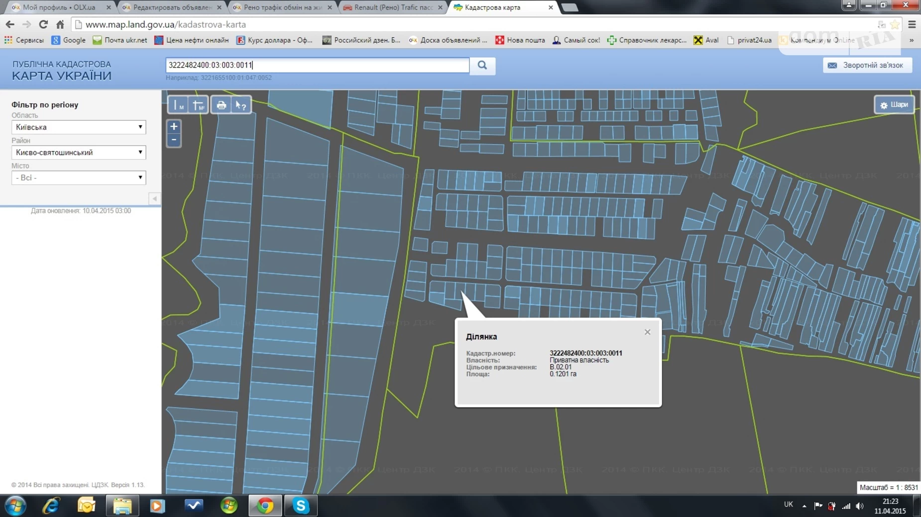Click the magnifier search button

pyautogui.click(x=482, y=65)
